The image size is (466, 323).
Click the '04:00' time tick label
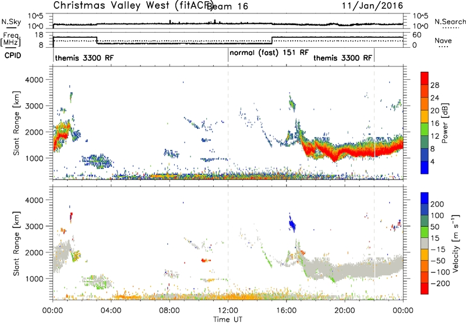click(111, 310)
